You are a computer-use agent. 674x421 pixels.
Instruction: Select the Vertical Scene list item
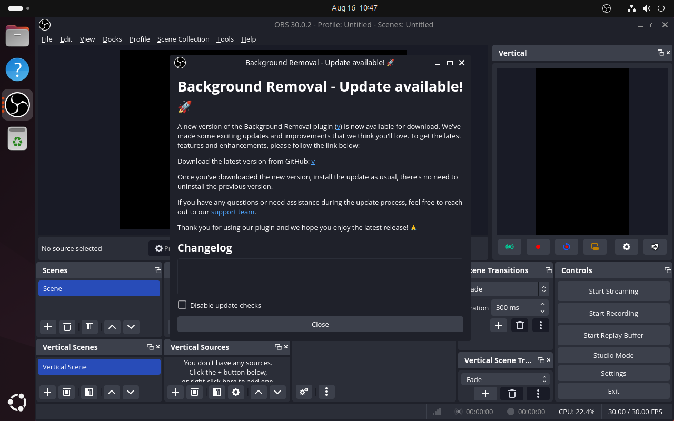click(99, 367)
